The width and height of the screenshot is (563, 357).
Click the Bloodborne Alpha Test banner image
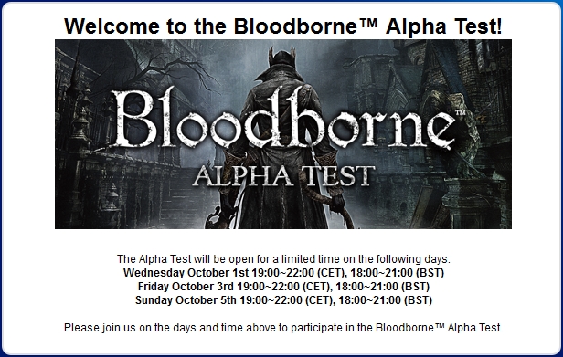click(283, 134)
